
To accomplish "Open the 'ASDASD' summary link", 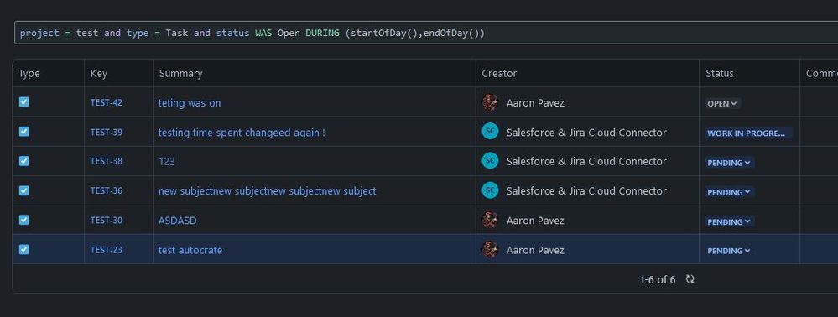I will [178, 221].
